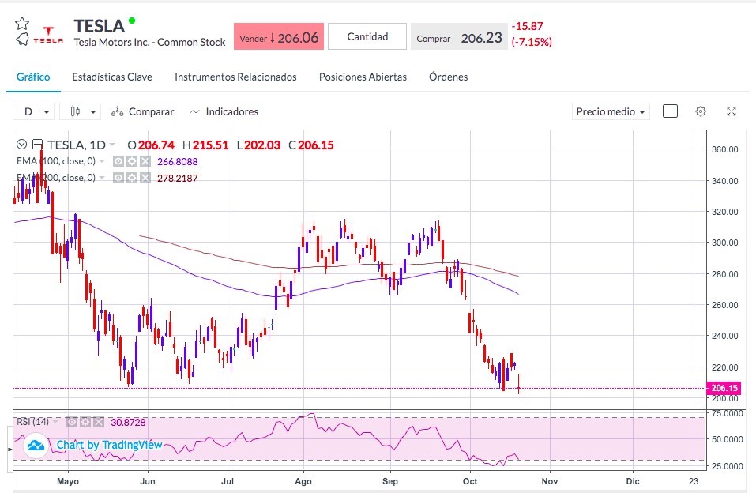Collapse the chart legend with the circle chevron
This screenshot has height=493, width=756.
(x=21, y=145)
